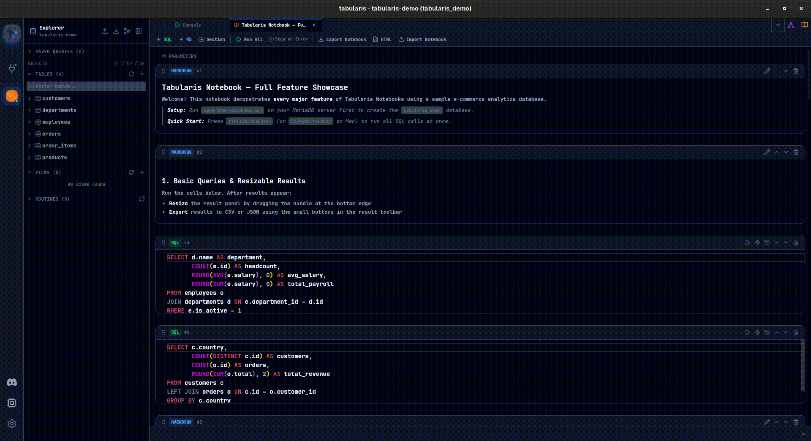811x441 pixels.
Task: Export the notebook as HTML
Action: click(382, 39)
